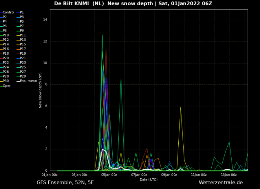Click the Control legend entry
Viewport: 260px width, 189px height.
9,12
